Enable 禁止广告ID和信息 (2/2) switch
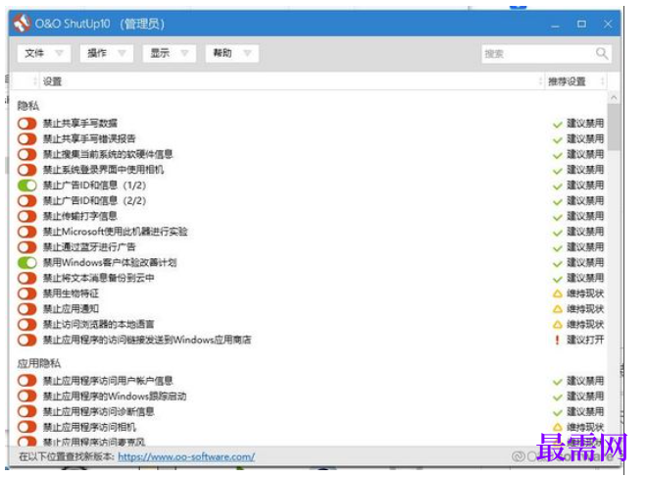This screenshot has height=478, width=646. point(27,201)
